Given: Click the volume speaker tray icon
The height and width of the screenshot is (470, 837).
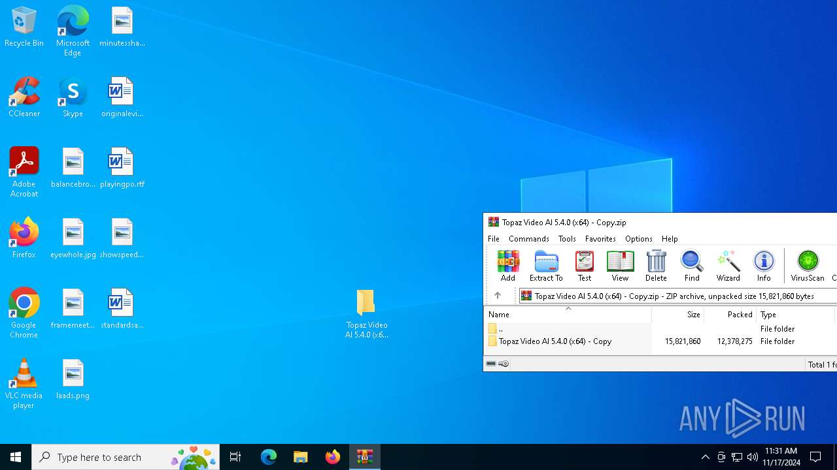Looking at the screenshot, I should coord(753,457).
